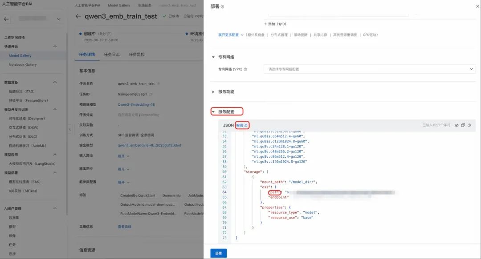Click the copy icon beside 任务名称
This screenshot has width=481, height=259.
(158, 84)
